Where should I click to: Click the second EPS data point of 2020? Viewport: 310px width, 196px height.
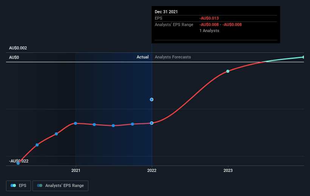[x=37, y=145]
